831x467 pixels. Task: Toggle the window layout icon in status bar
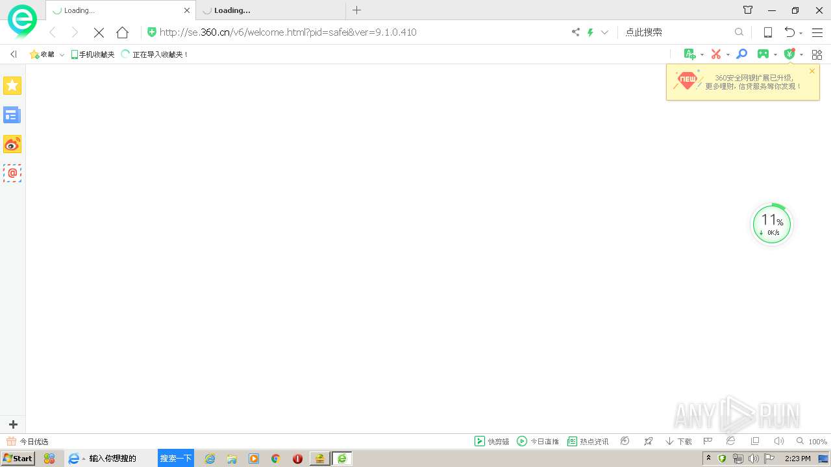point(754,441)
